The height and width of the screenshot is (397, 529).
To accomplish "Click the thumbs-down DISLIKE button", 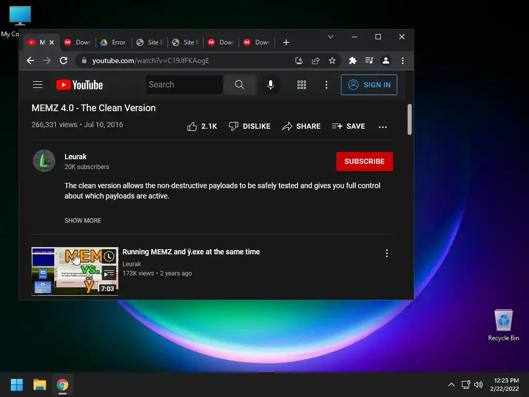I will point(250,126).
